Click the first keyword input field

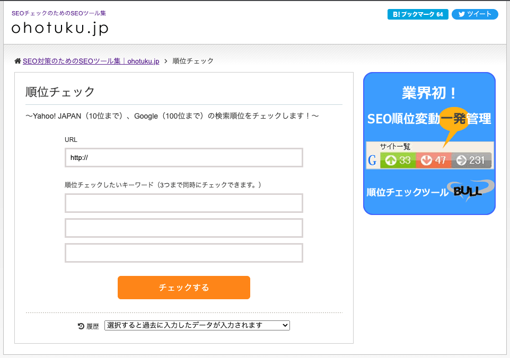pyautogui.click(x=184, y=203)
